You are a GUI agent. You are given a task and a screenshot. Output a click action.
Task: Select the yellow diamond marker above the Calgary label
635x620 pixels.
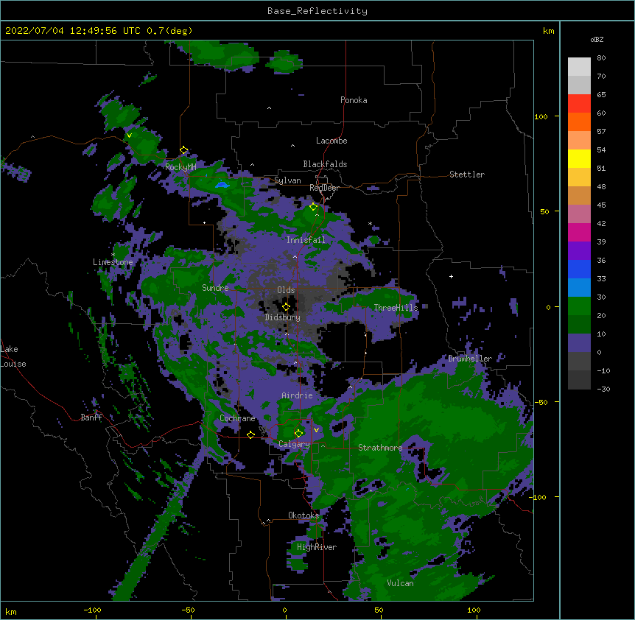tap(298, 433)
